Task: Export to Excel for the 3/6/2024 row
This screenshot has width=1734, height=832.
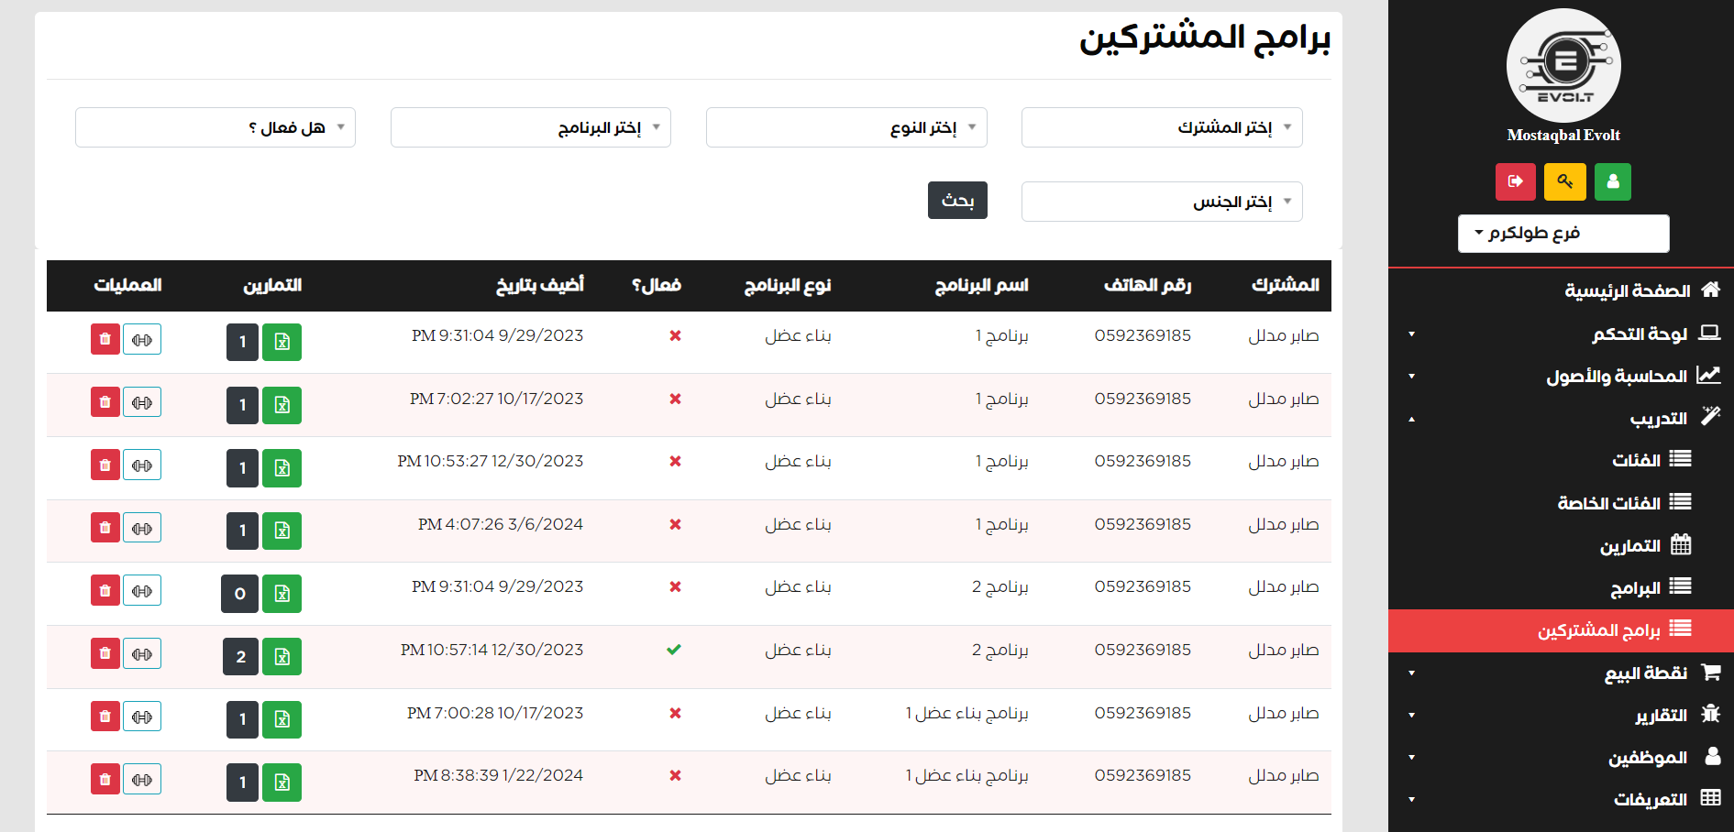Action: [282, 531]
